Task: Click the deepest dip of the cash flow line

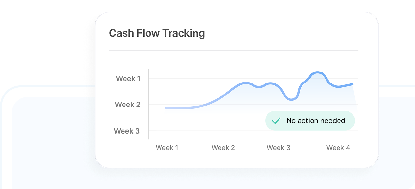Action: coord(291,99)
